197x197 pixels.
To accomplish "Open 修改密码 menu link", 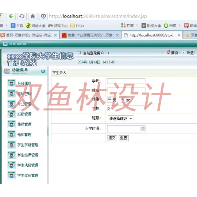I will [24, 94].
